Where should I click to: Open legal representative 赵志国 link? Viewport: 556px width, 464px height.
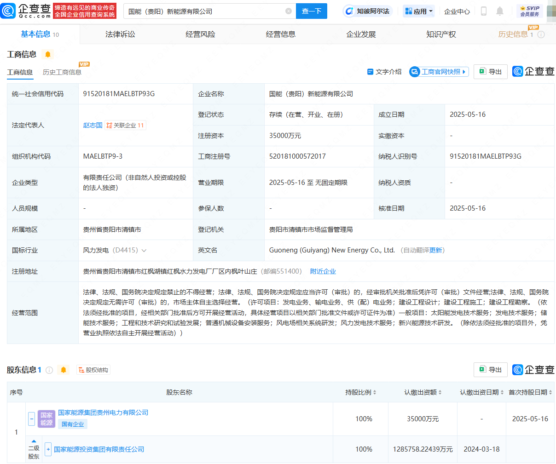tap(93, 125)
